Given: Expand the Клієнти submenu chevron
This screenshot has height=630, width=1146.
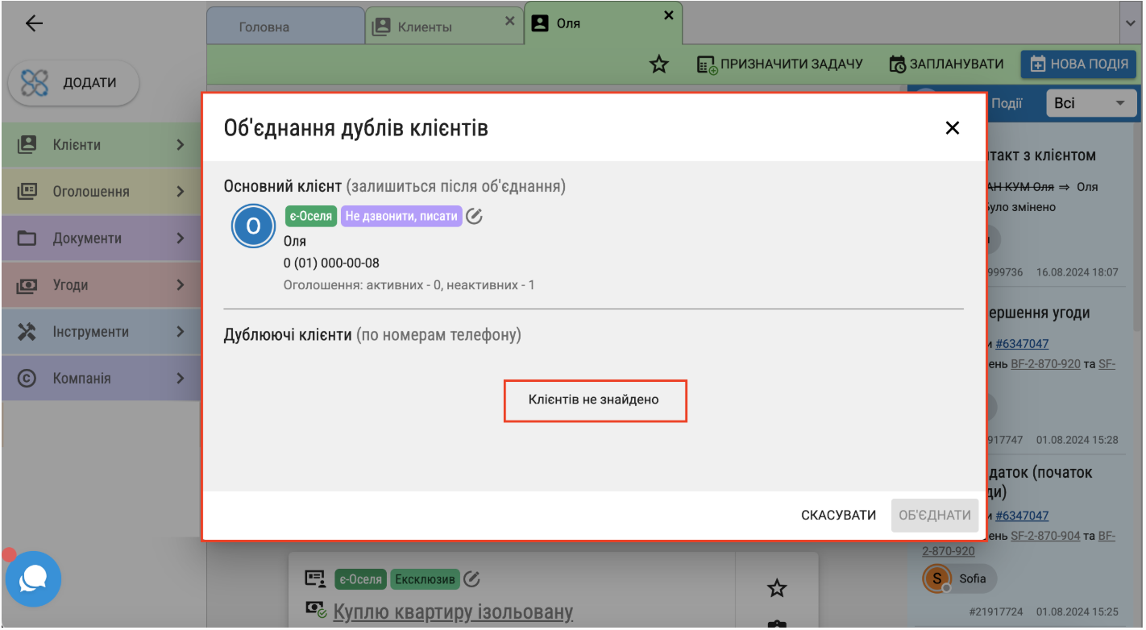Looking at the screenshot, I should tap(181, 145).
